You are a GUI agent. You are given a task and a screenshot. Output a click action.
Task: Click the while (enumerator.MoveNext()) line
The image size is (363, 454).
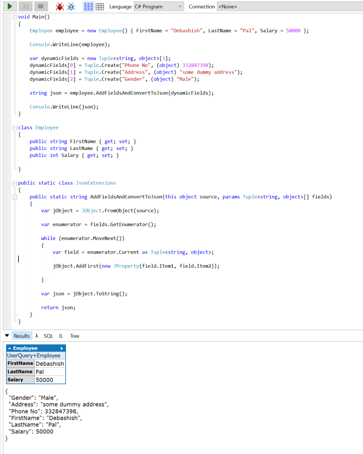coord(82,239)
